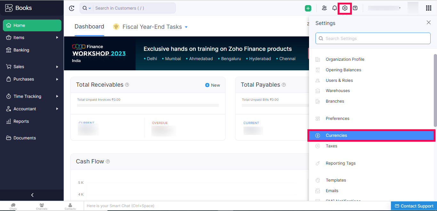
Task: Click the settings gear icon
Action: (x=345, y=8)
